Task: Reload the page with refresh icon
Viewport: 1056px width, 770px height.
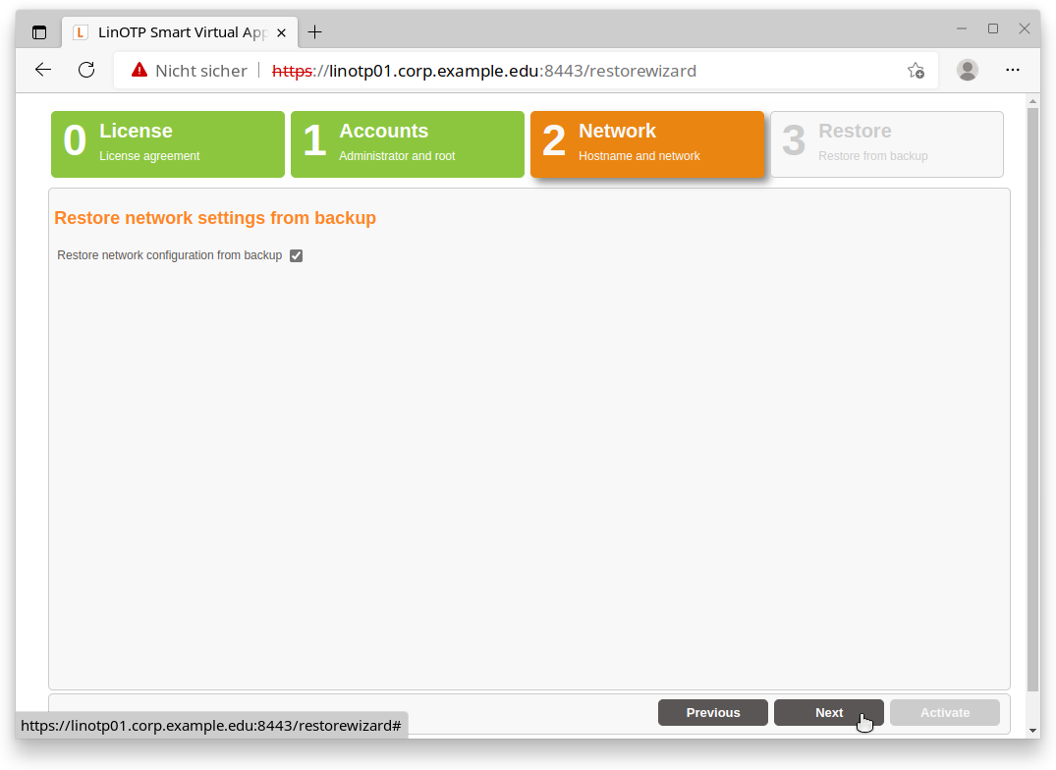Action: (86, 70)
